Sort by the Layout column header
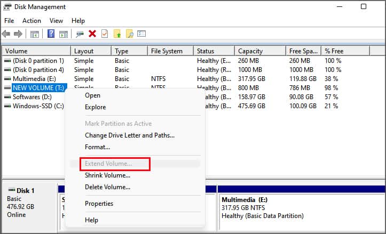Viewport: 386px width, 234px height. 91,51
